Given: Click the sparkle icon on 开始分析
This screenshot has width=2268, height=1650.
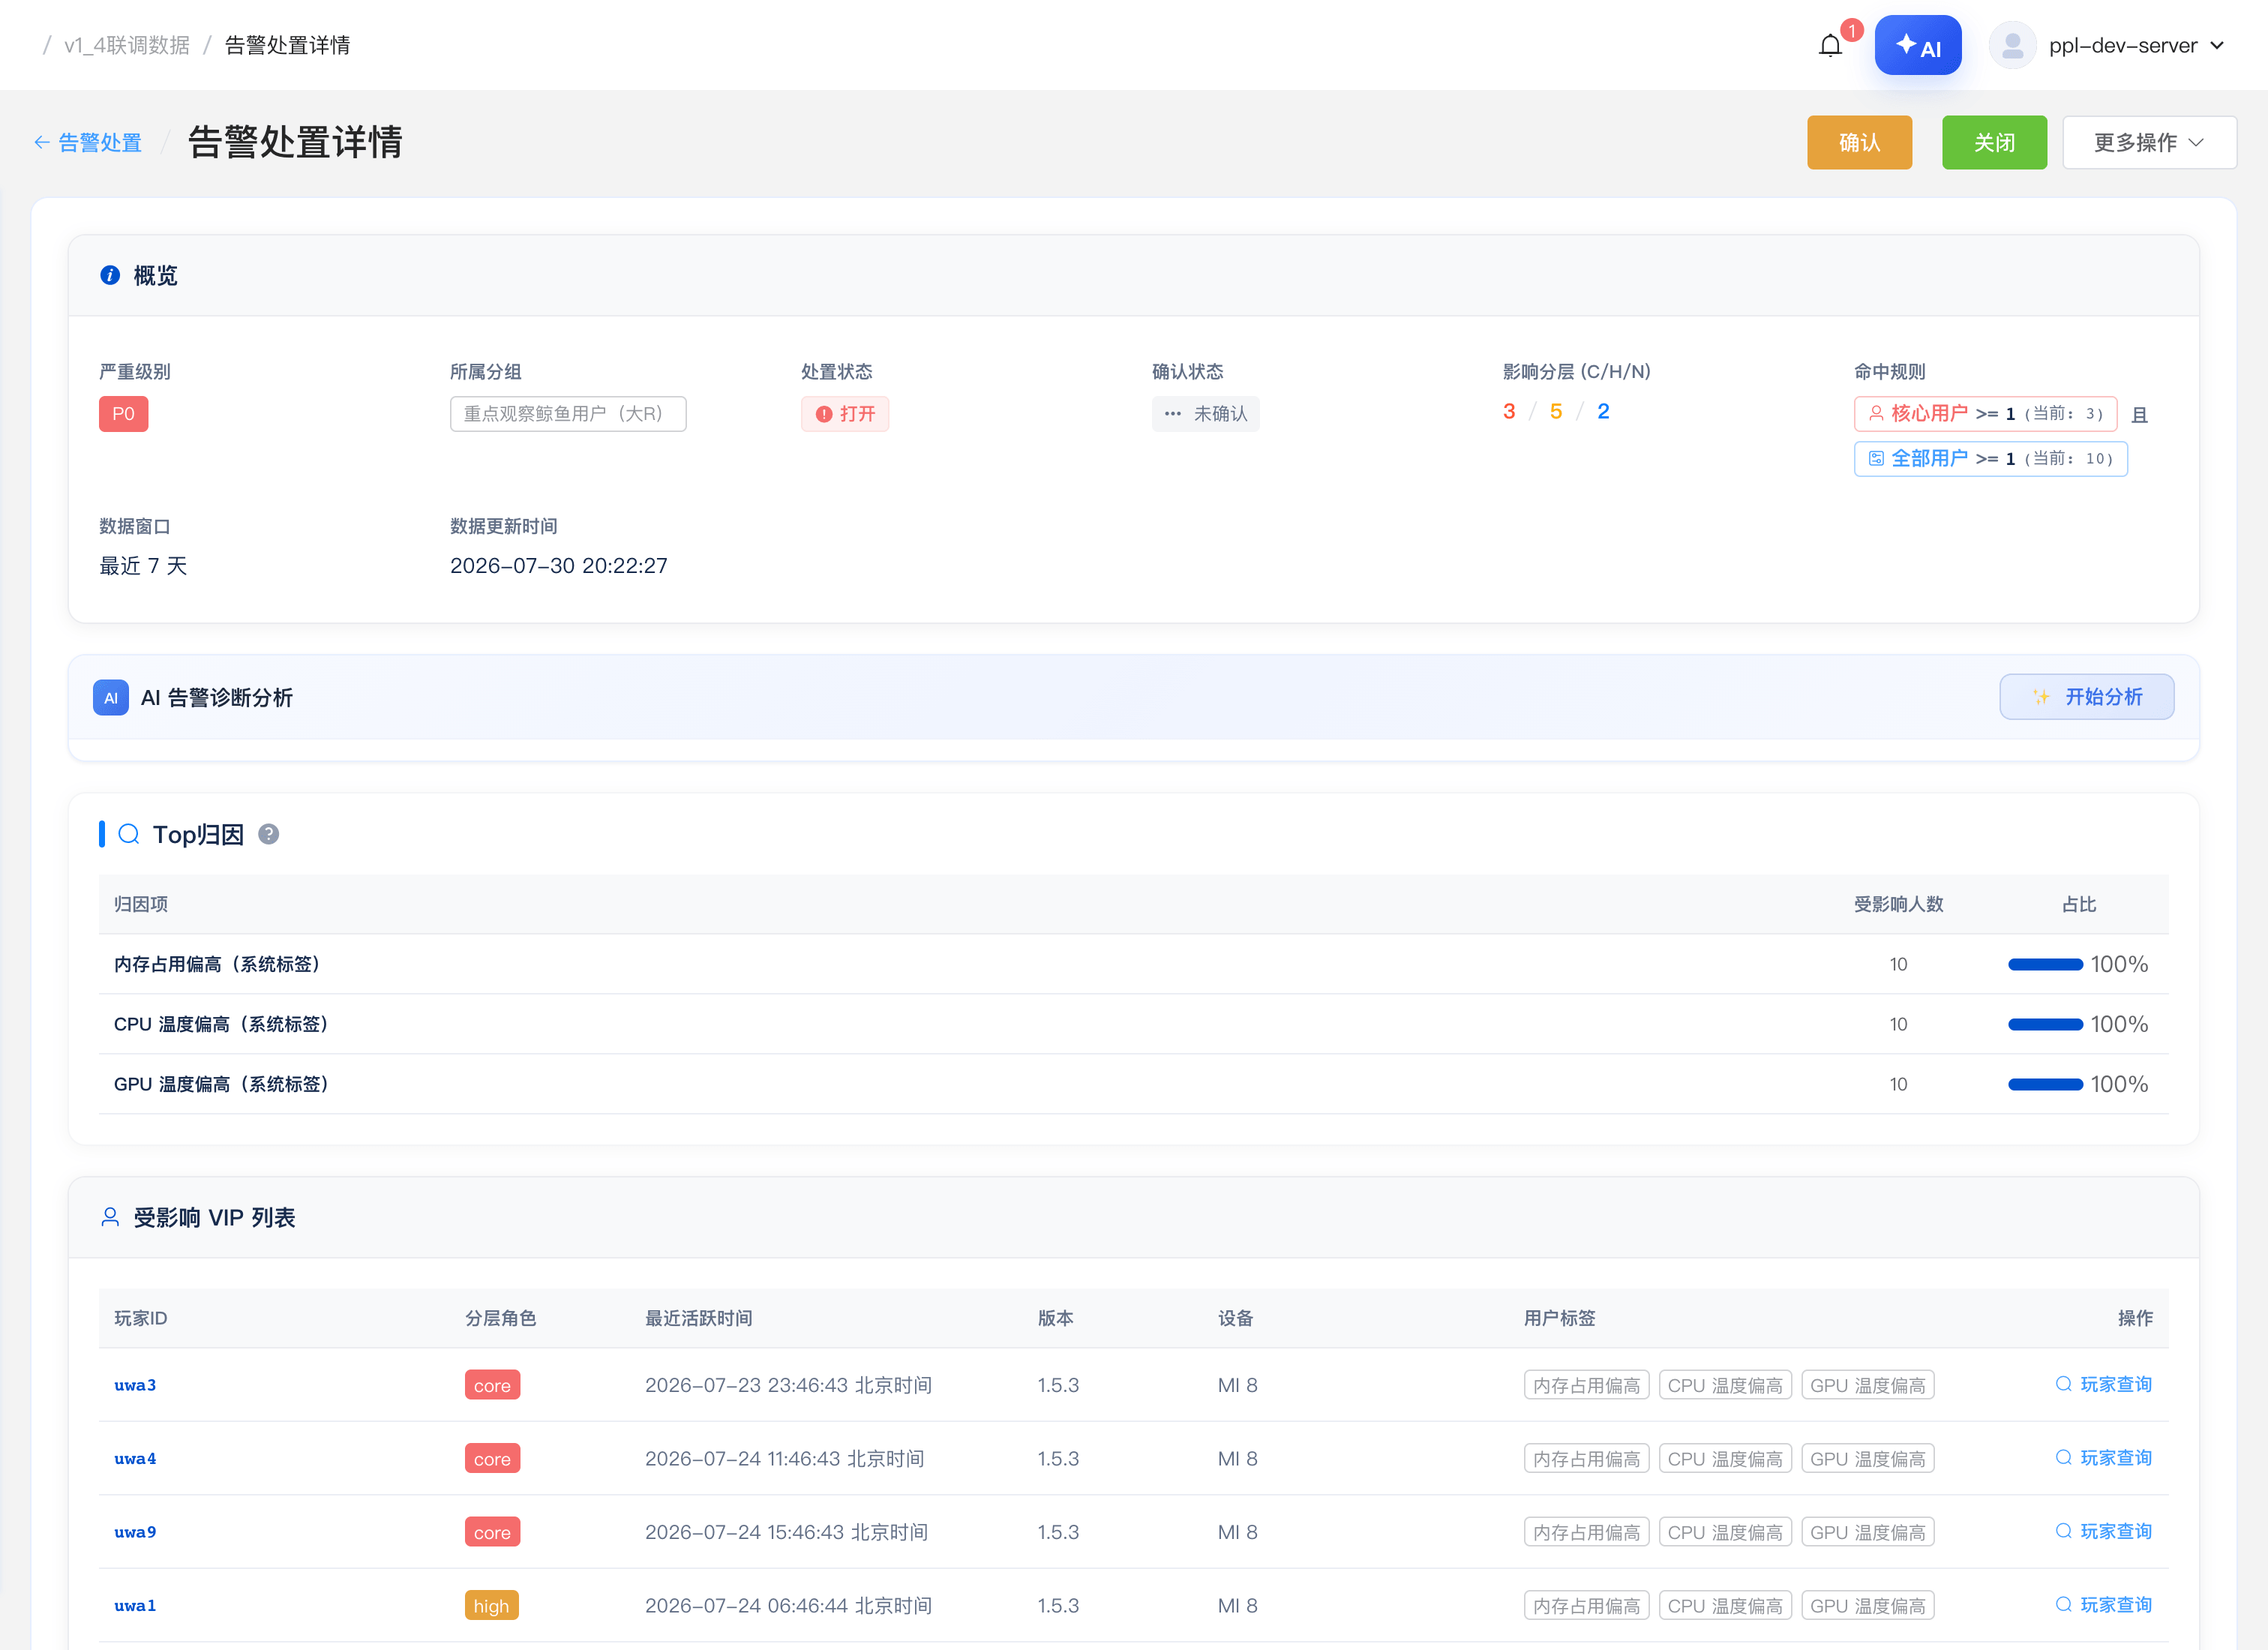Looking at the screenshot, I should 2041,697.
